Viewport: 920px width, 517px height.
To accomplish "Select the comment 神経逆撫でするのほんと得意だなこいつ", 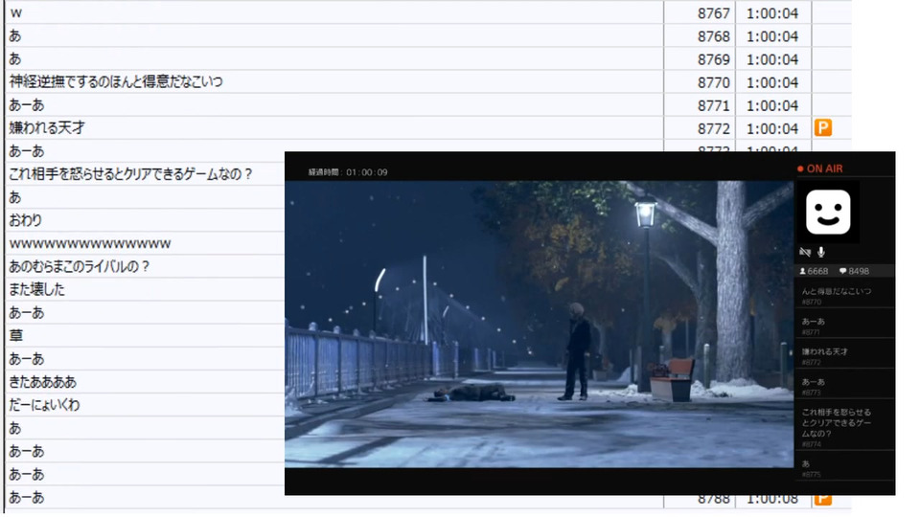I will [116, 81].
